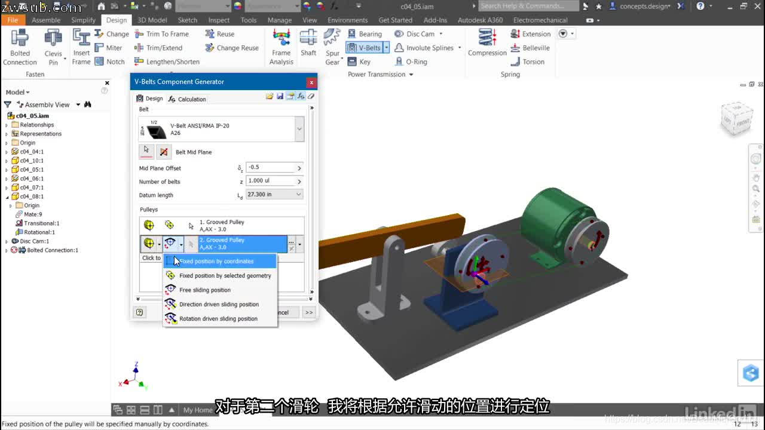Select the Extension spring tool

pyautogui.click(x=531, y=34)
